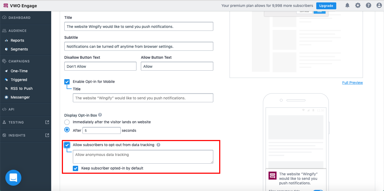Click the Insights external-link icon
384x191 pixels.
(47, 135)
